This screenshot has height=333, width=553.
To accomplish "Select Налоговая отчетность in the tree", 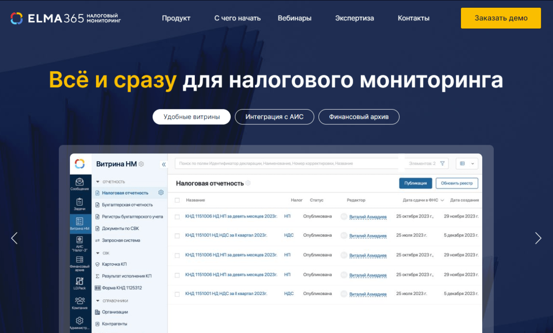I will 125,193.
